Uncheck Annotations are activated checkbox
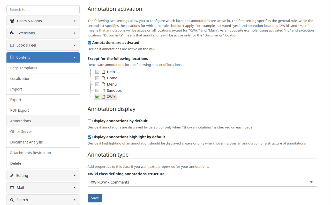This screenshot has height=205, width=331. 89,43
